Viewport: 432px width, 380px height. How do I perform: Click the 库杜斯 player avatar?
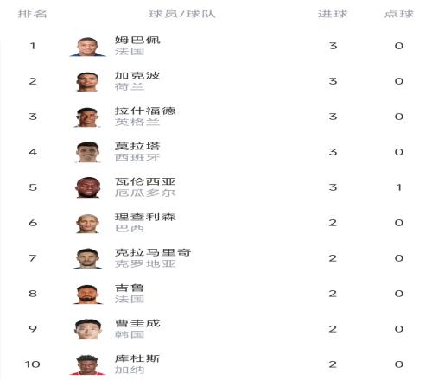[88, 365]
